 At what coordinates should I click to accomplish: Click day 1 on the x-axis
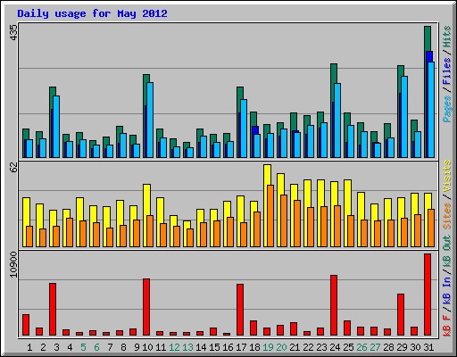click(x=29, y=347)
